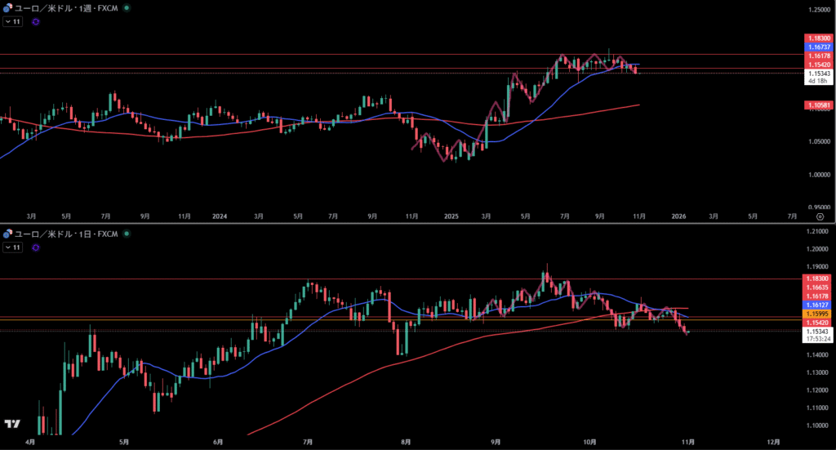Viewport: 836px width, 450px height.
Task: Click the 1.20000 level on daily price scale
Action: (x=816, y=249)
